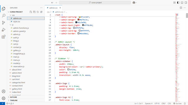Open auth.js in the file tree

[26, 38]
